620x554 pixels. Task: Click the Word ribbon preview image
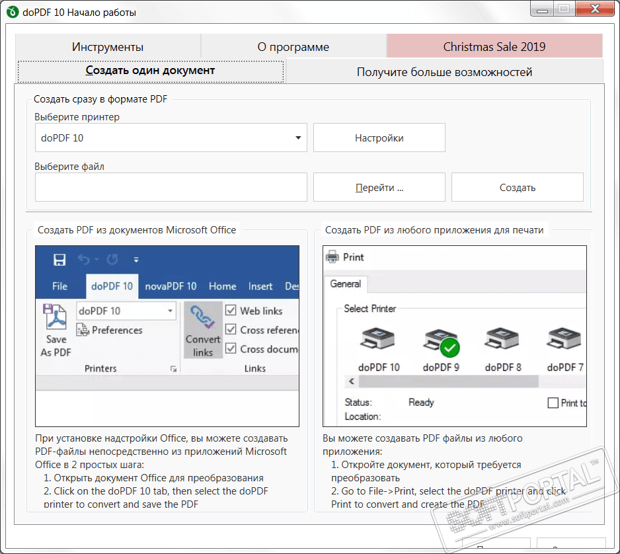click(167, 336)
